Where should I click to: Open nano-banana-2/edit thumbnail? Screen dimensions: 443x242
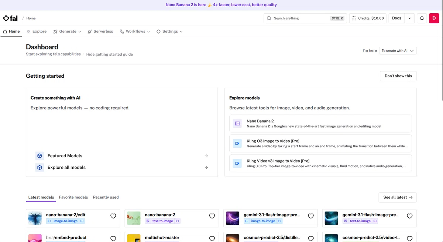[35, 218]
